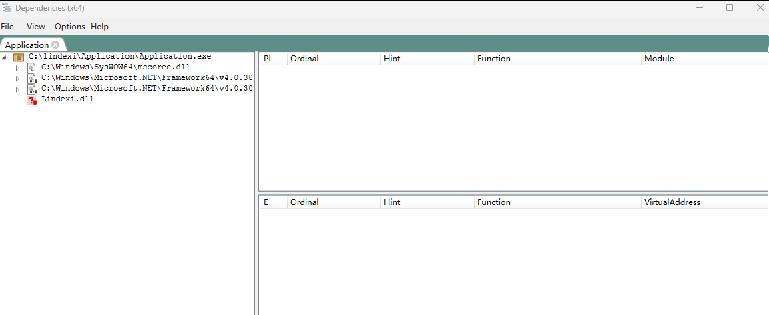Image resolution: width=769 pixels, height=315 pixels.
Task: Open the Help menu
Action: click(x=99, y=27)
